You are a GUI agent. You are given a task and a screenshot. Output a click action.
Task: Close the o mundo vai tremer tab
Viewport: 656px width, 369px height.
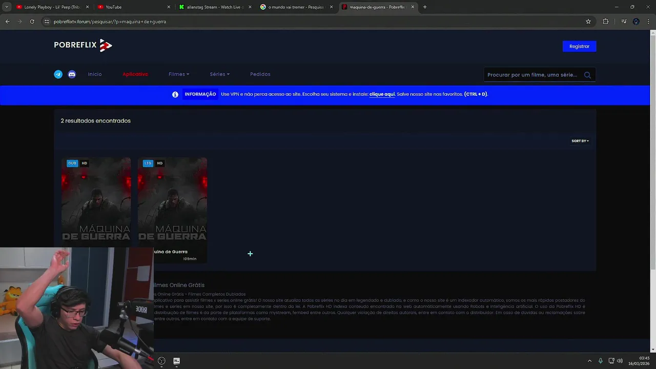tap(332, 7)
